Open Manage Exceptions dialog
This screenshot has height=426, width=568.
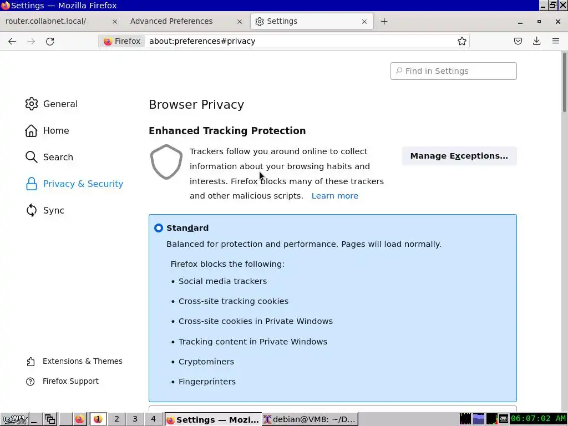(459, 156)
